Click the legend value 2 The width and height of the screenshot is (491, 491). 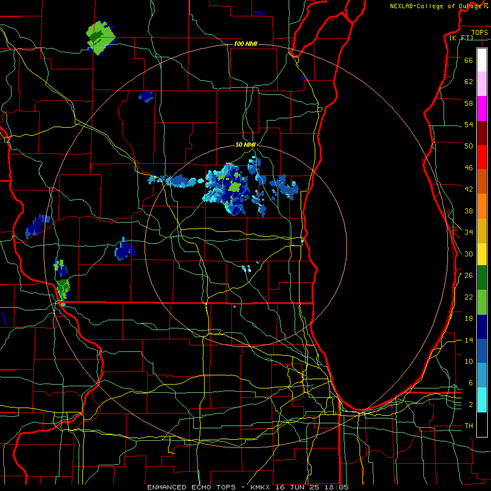pyautogui.click(x=470, y=405)
